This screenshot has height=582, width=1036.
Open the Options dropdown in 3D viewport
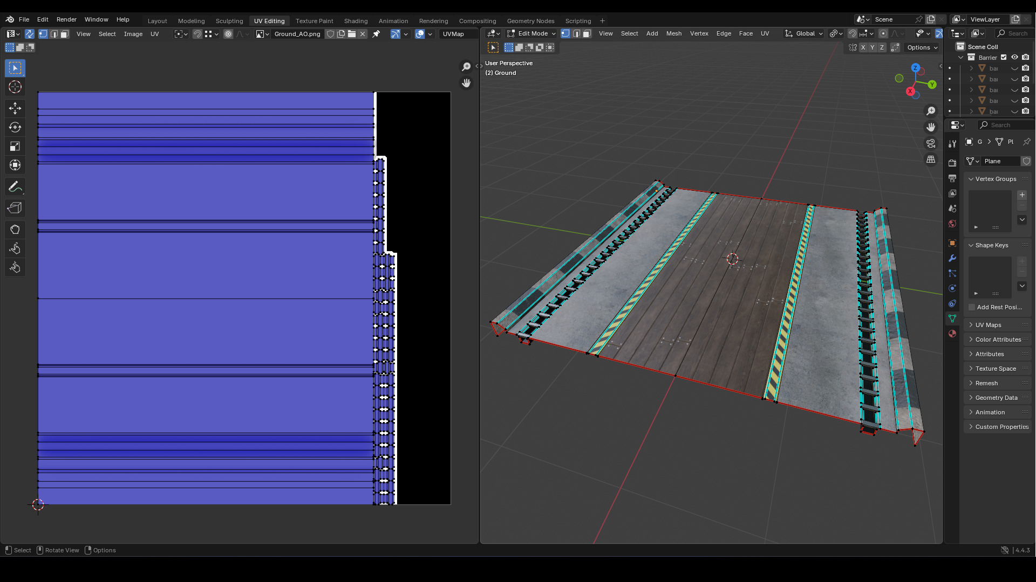(922, 47)
